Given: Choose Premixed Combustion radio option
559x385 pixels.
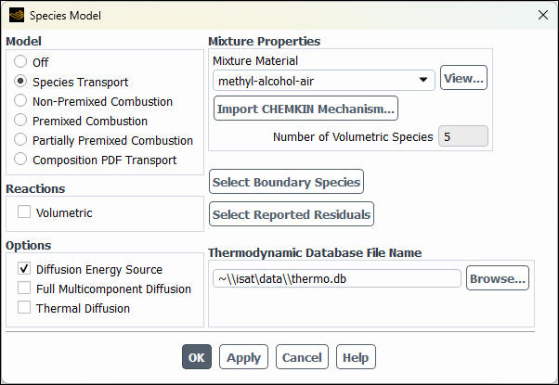Looking at the screenshot, I should click(x=21, y=121).
